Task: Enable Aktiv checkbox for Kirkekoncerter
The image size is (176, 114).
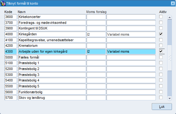Action: [x=161, y=17]
